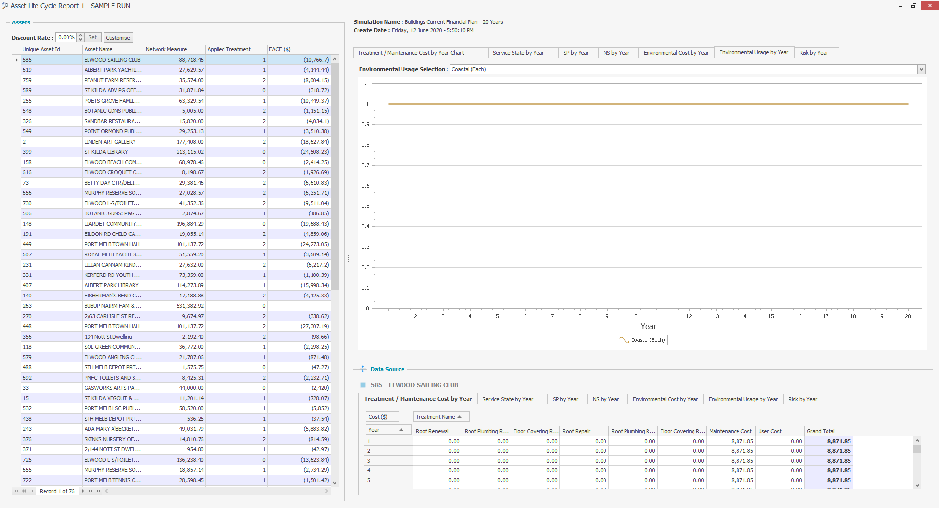Click the asset list vertical scrollbar thumb
Viewport: 939px width, 508px height.
coord(335,176)
